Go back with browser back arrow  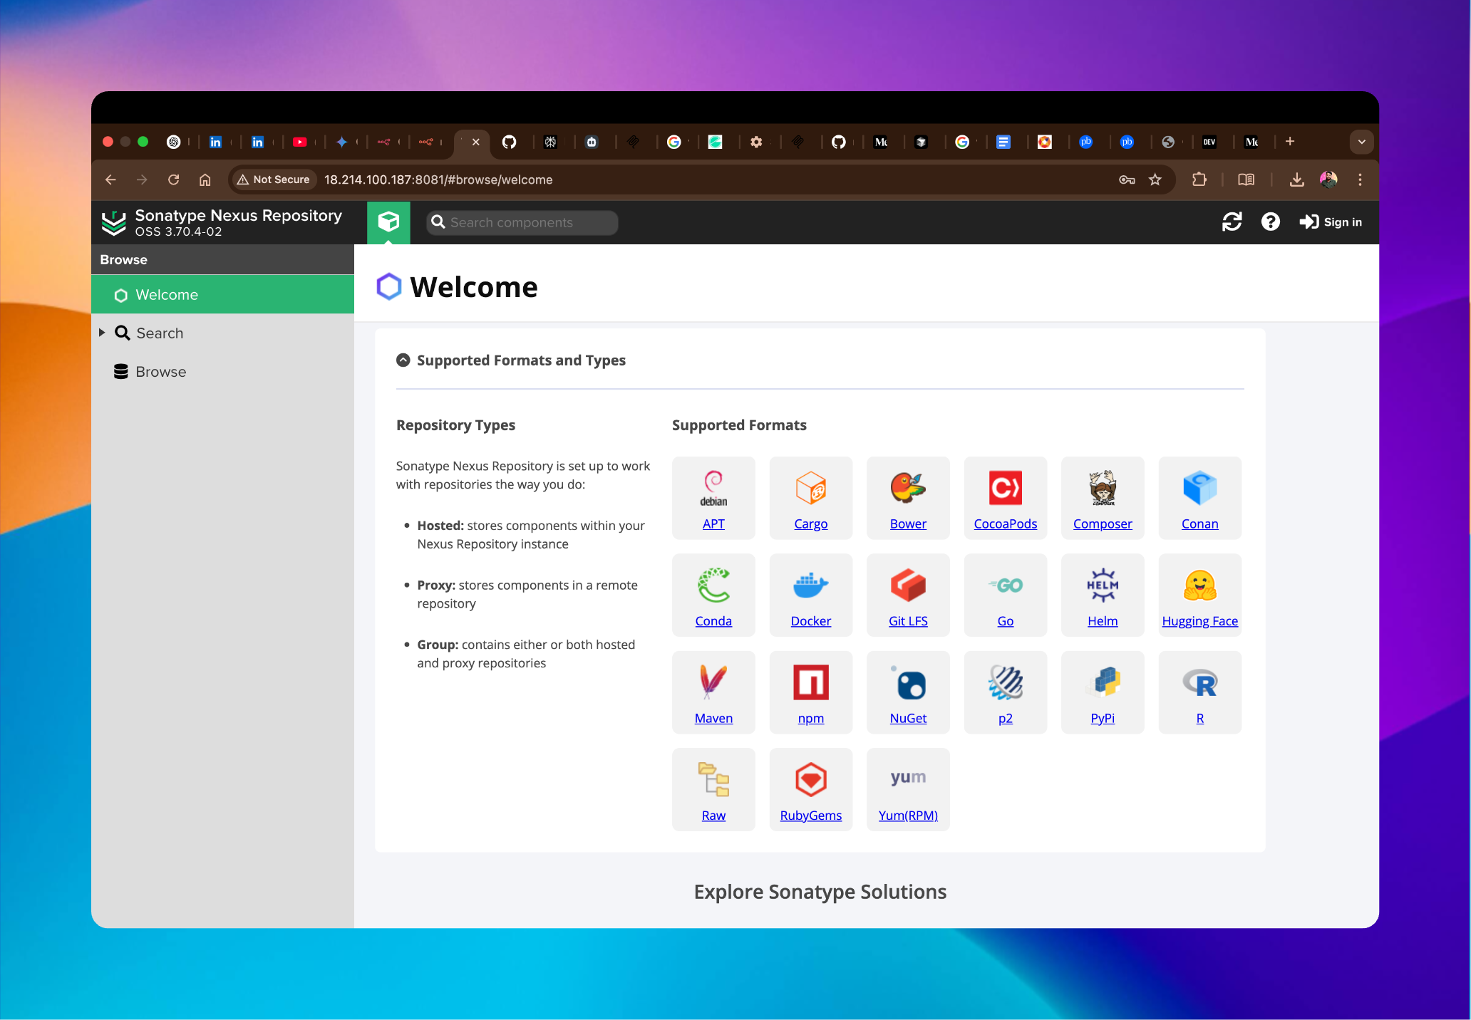tap(110, 179)
